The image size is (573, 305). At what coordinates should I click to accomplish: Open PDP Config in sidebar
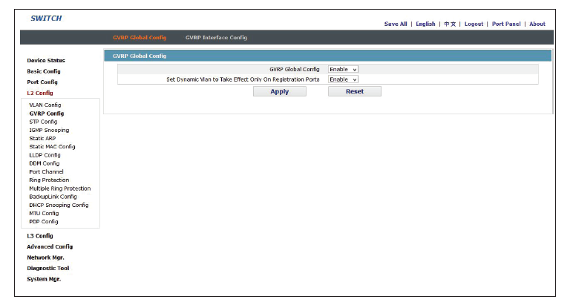pyautogui.click(x=44, y=222)
